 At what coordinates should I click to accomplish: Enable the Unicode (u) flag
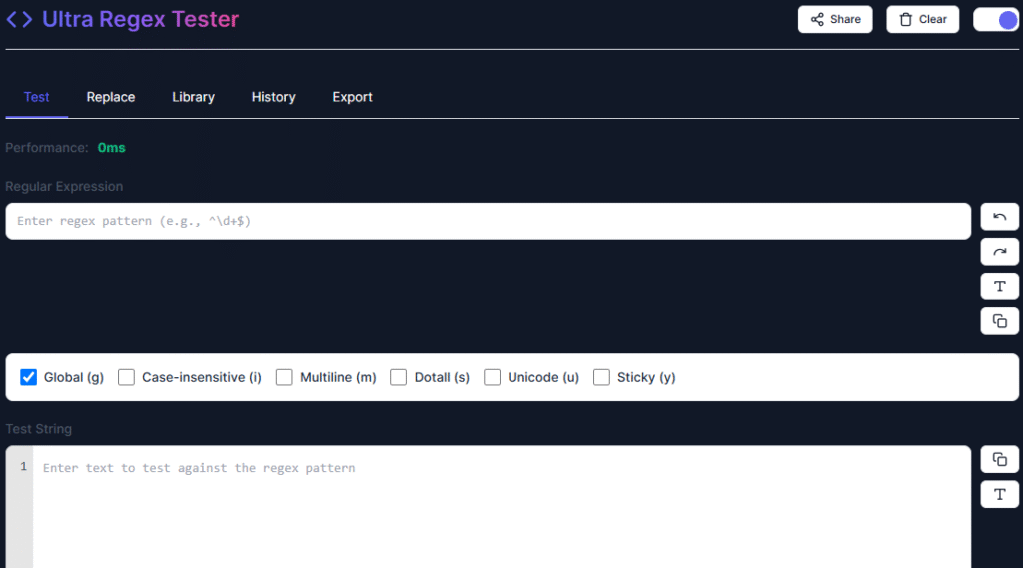pyautogui.click(x=492, y=377)
